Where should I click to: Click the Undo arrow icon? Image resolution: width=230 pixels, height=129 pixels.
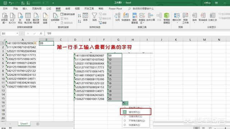tap(10, 3)
